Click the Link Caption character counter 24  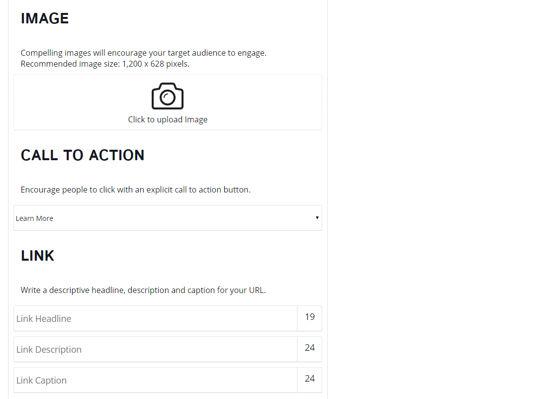point(310,379)
